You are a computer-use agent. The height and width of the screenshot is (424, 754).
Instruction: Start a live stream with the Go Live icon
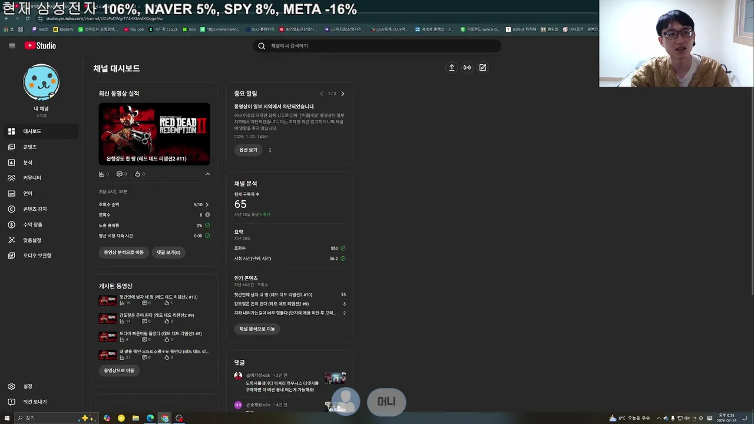click(x=467, y=68)
